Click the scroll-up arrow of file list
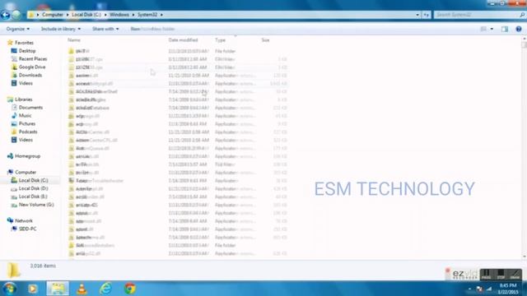 click(525, 39)
